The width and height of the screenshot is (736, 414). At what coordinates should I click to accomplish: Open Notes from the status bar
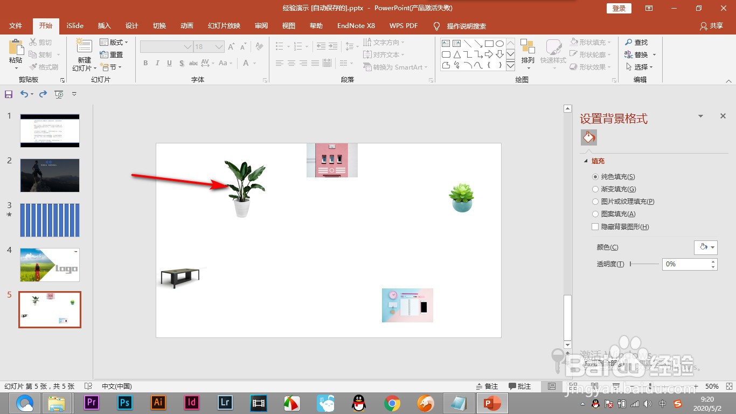[487, 386]
